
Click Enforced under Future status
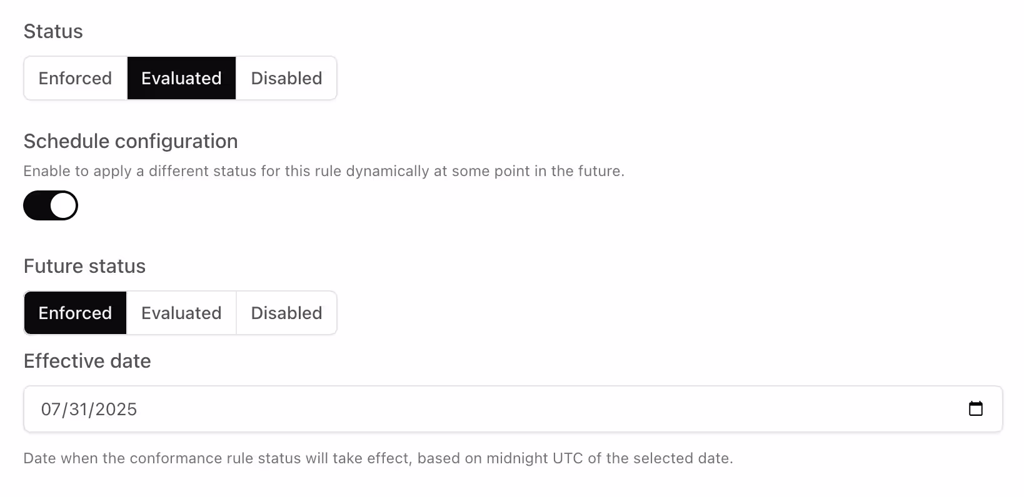[74, 313]
